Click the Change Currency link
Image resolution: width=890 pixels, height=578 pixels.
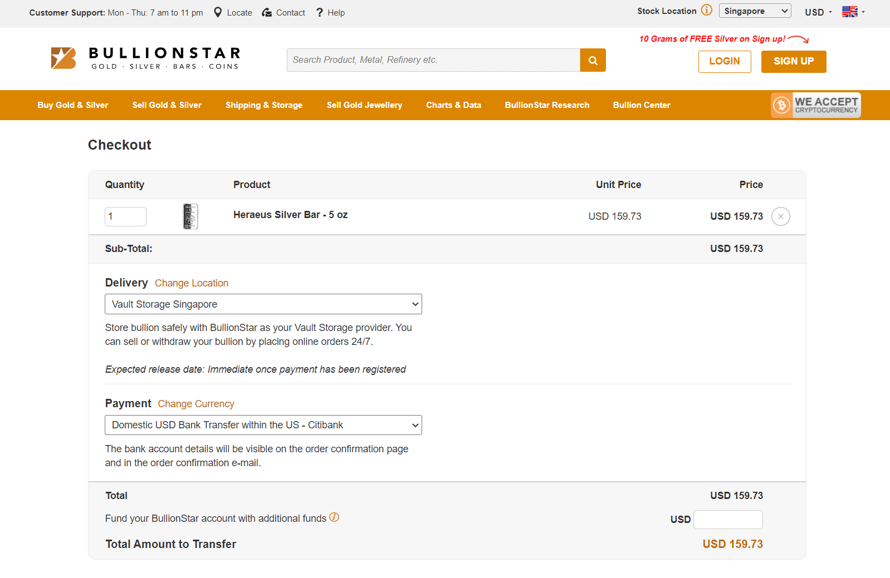196,404
